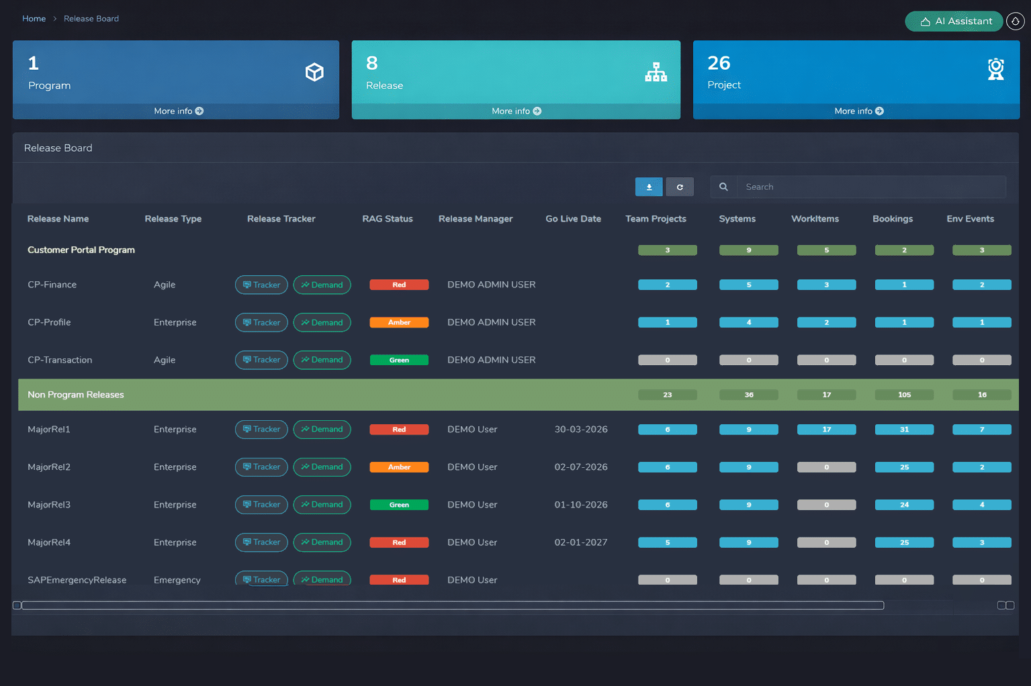Open Demand for MajorRel1 release
1031x686 pixels.
(x=322, y=430)
